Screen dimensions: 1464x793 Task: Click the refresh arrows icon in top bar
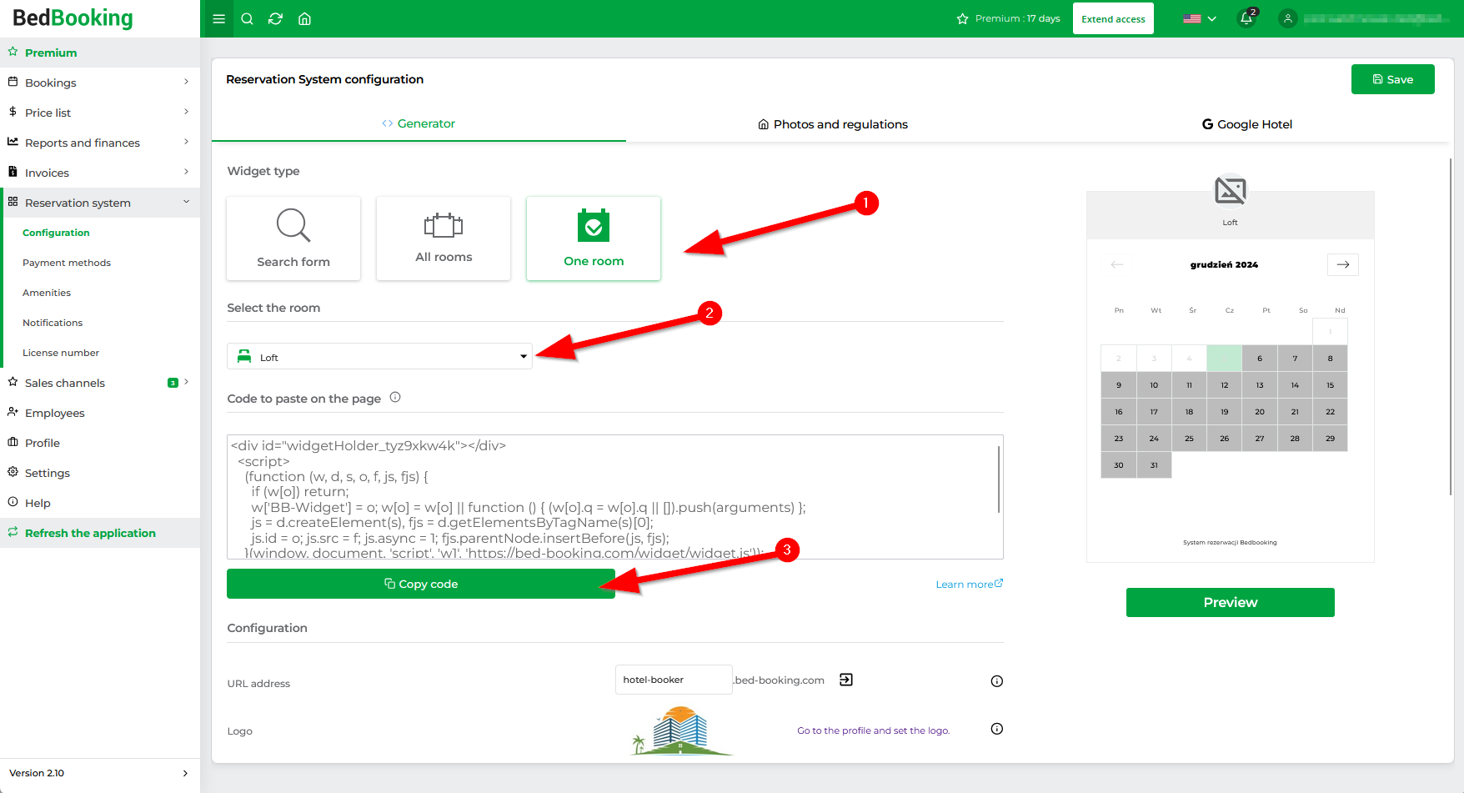(x=275, y=19)
